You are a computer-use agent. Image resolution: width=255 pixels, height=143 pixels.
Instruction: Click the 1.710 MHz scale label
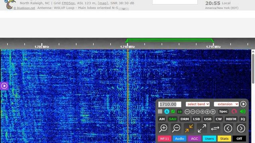[x=127, y=47]
